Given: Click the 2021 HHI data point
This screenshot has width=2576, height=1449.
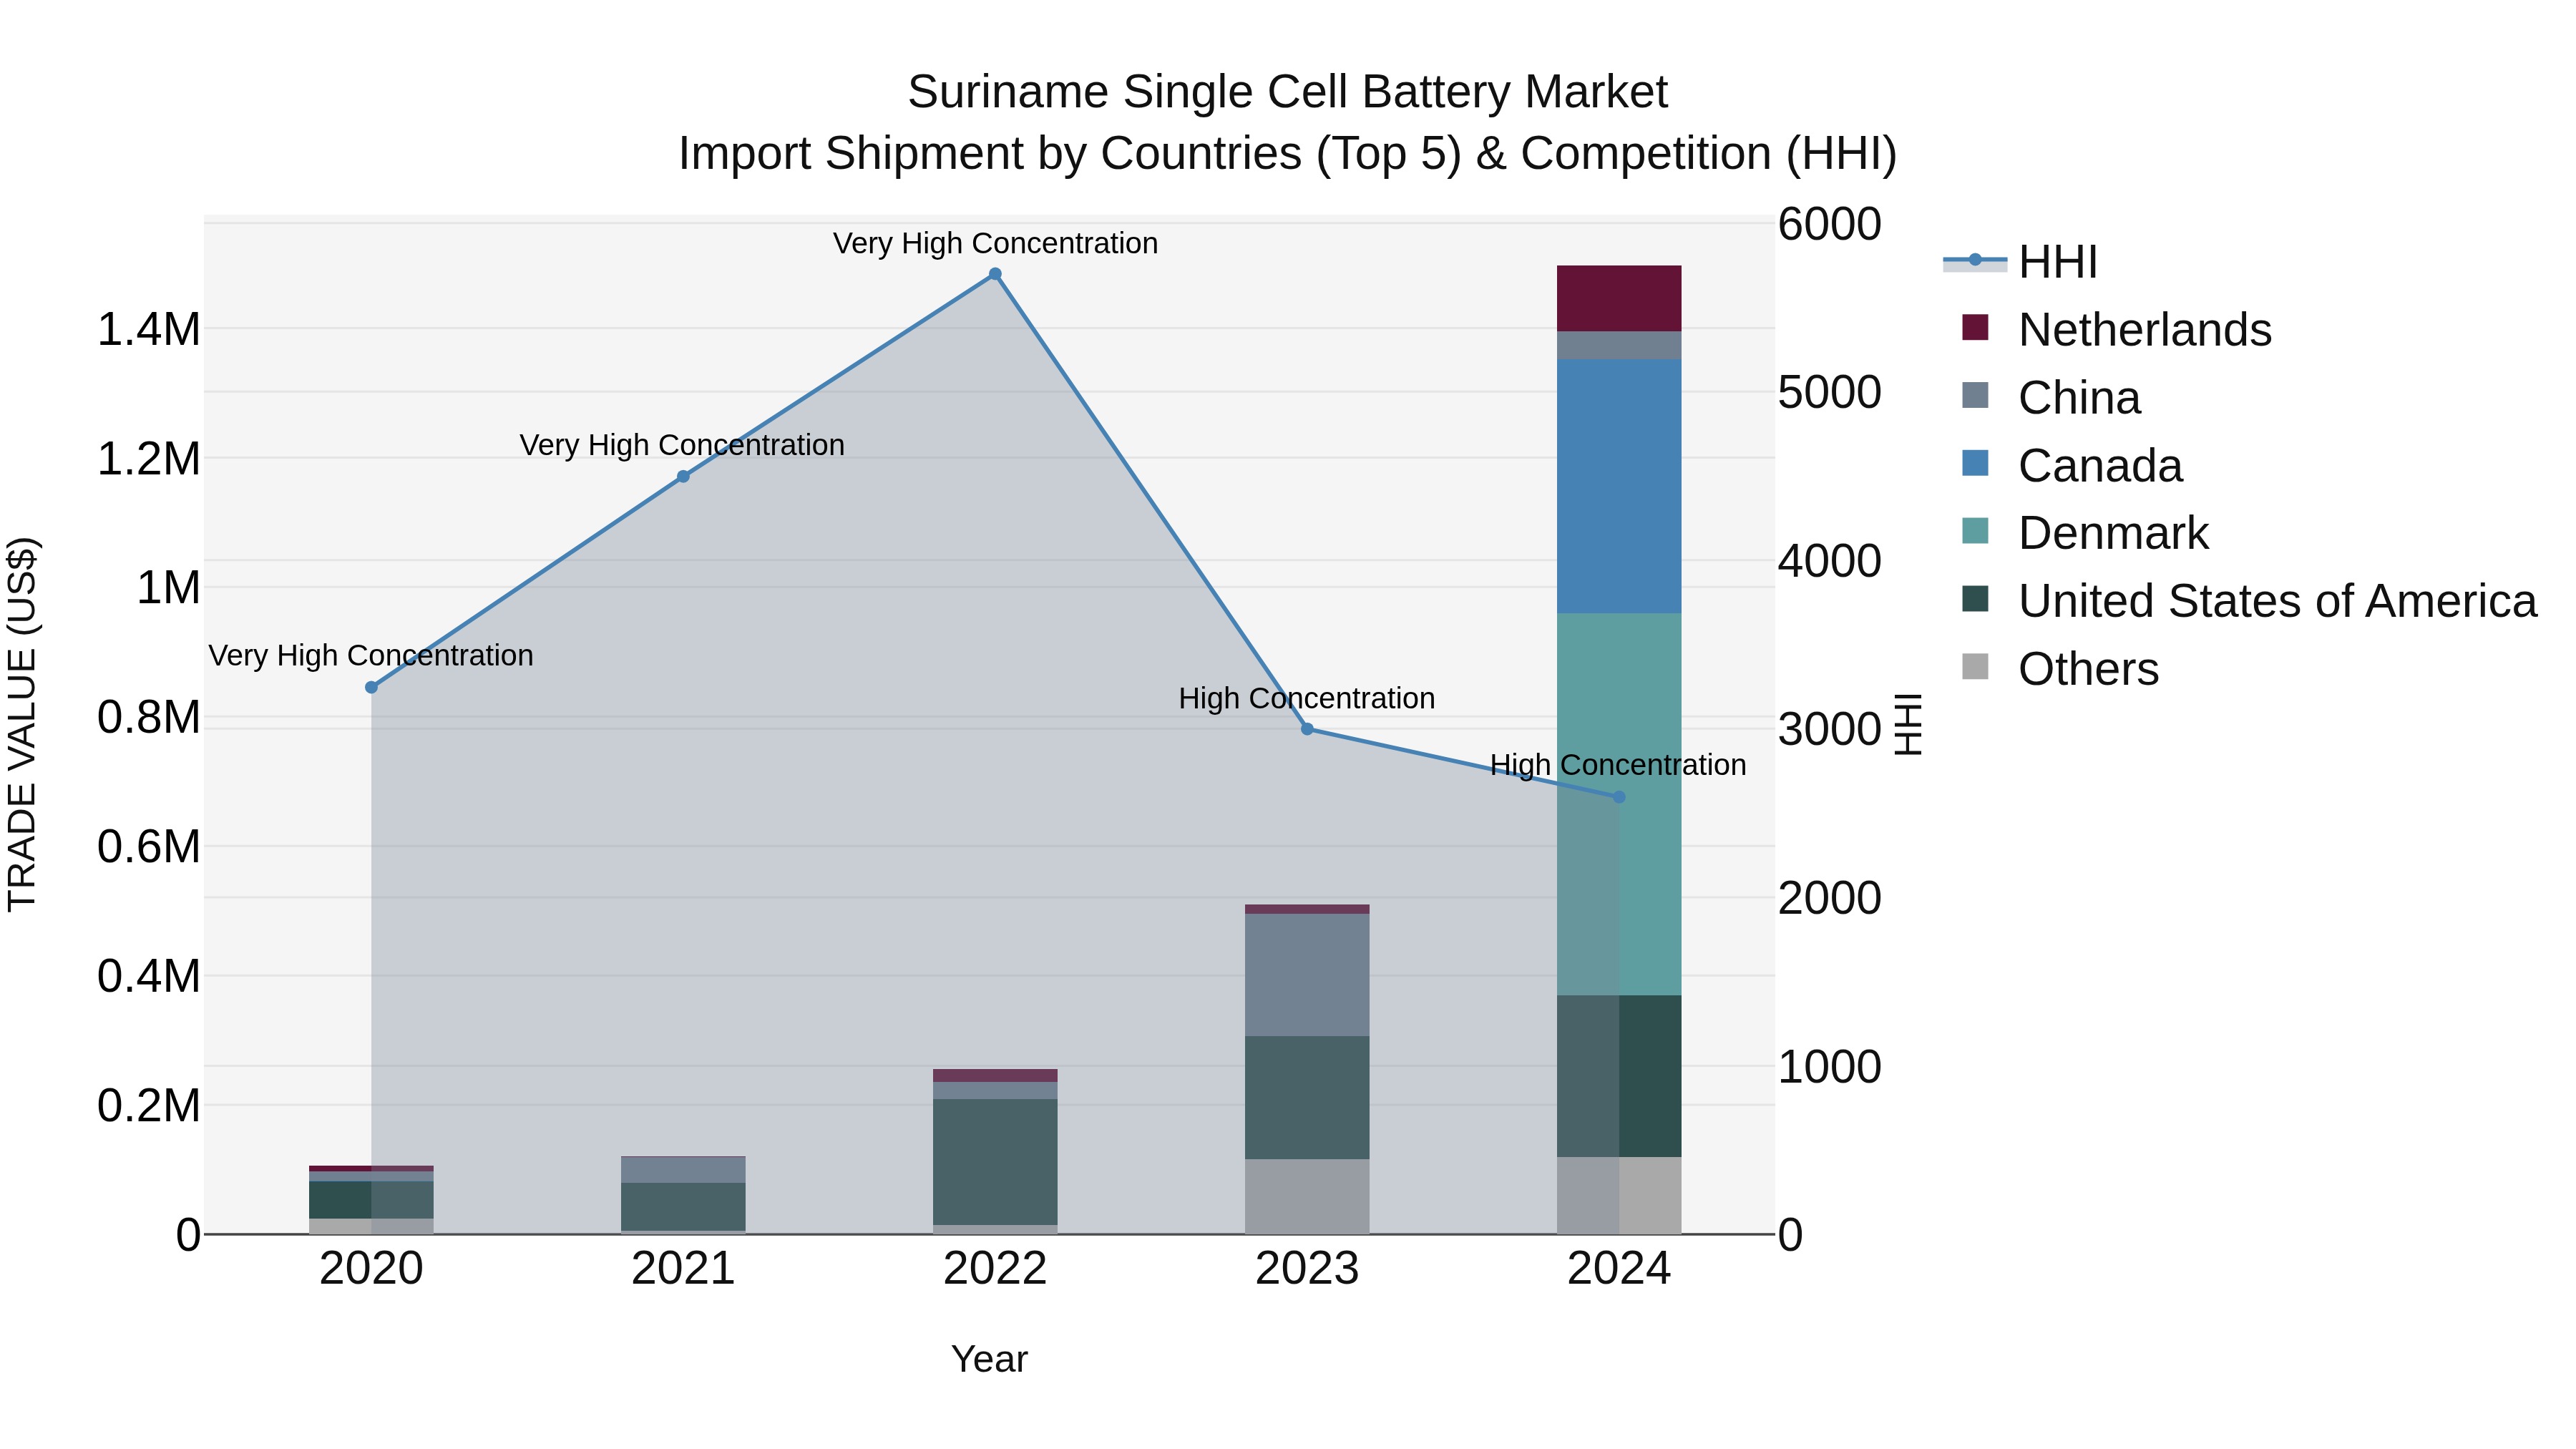Looking at the screenshot, I should (x=683, y=477).
